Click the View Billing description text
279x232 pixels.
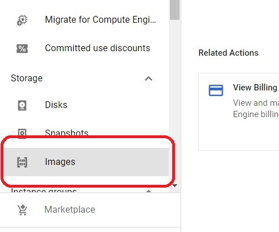(256, 109)
